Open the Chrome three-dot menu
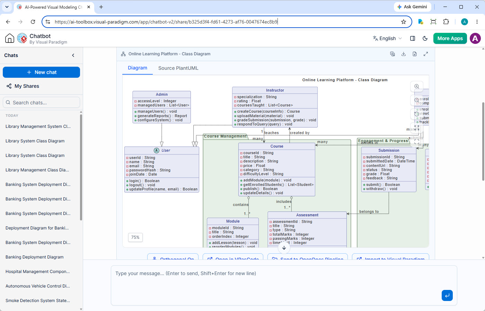This screenshot has width=485, height=311. 477,22
